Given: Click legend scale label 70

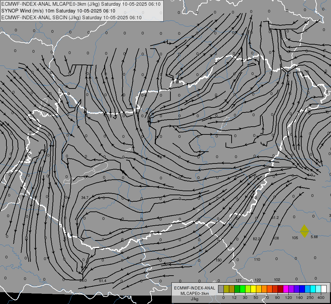Looking at the screenshot, I should 267,298.
